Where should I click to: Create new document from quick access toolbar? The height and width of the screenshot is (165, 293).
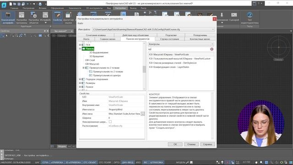pyautogui.click(x=11, y=4)
